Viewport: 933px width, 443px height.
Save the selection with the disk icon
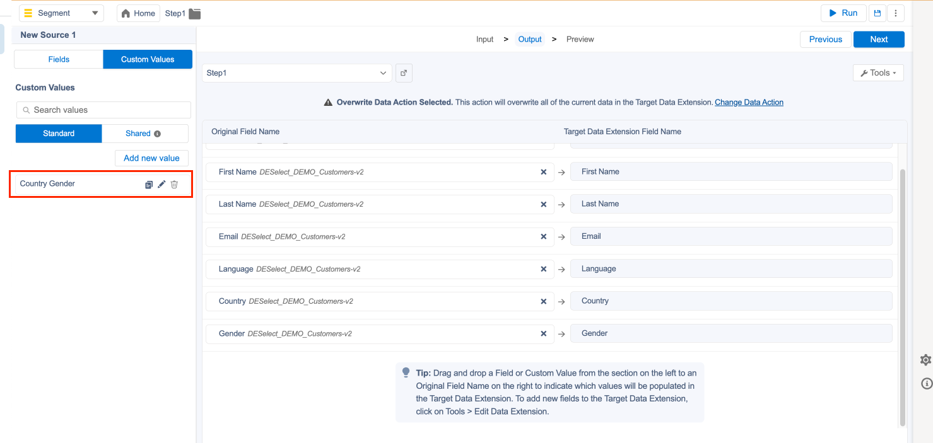coord(877,13)
